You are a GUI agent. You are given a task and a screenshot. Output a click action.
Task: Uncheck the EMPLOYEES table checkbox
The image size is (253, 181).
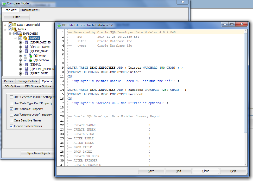(15, 34)
